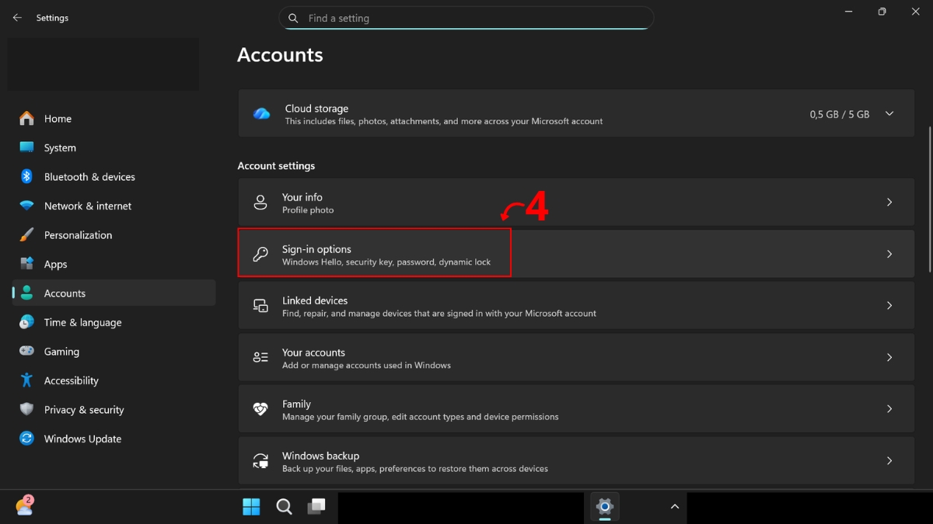The height and width of the screenshot is (524, 933).
Task: Open the Gaming settings section
Action: click(x=63, y=351)
